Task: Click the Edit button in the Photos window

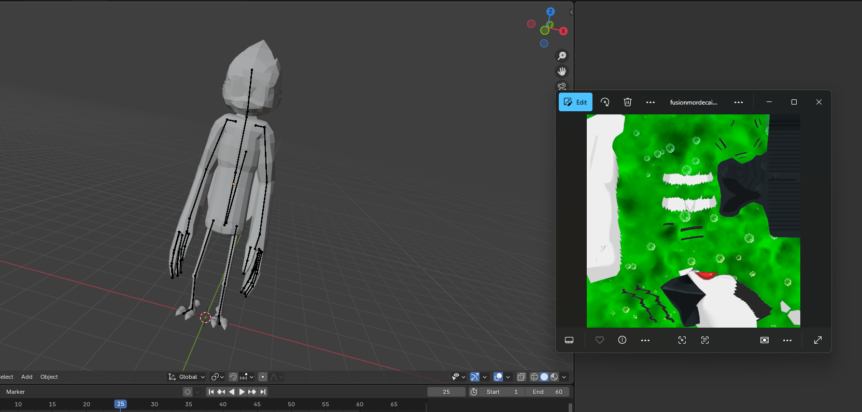Action: 575,102
